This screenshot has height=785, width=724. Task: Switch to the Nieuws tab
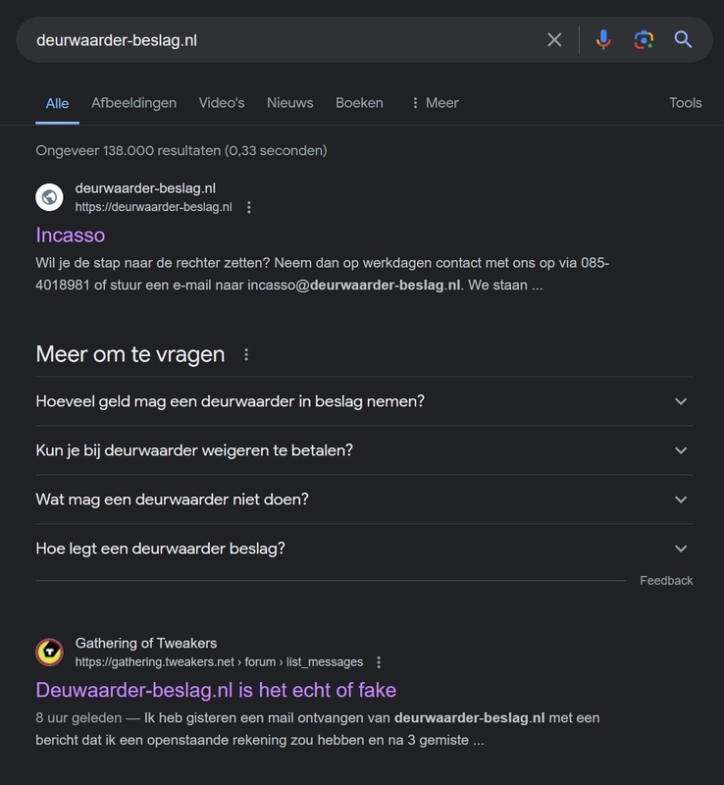coord(289,103)
